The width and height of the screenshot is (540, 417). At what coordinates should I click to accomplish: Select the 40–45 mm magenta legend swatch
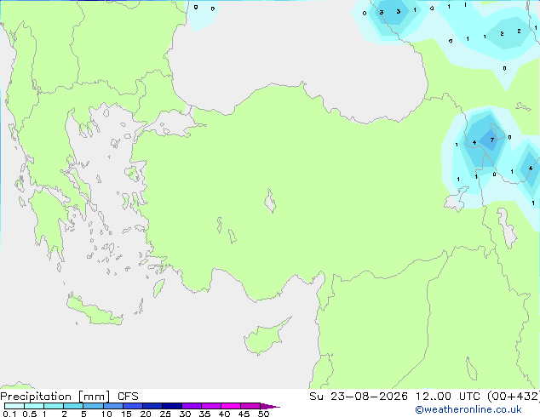[x=231, y=406]
